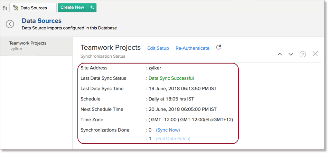Open the help question mark icon
This screenshot has height=153, width=328.
[x=303, y=54]
